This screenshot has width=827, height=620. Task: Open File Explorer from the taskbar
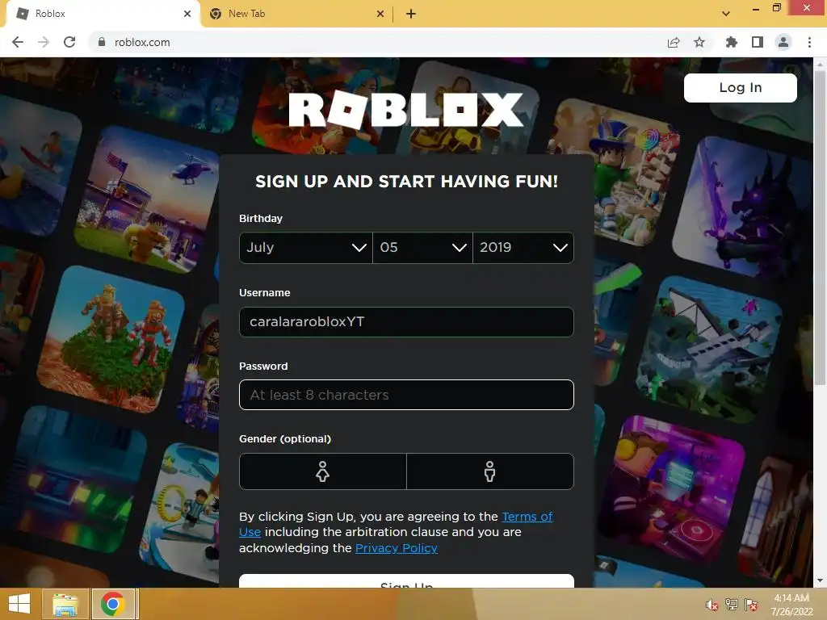click(x=65, y=604)
